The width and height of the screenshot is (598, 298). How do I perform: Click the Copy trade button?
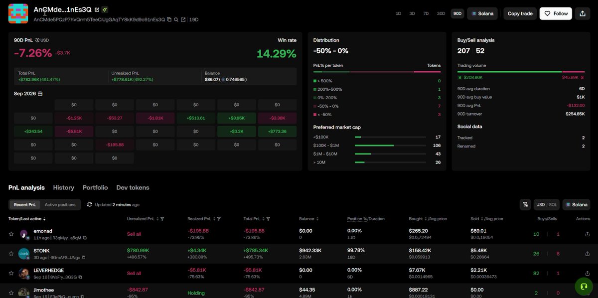520,13
